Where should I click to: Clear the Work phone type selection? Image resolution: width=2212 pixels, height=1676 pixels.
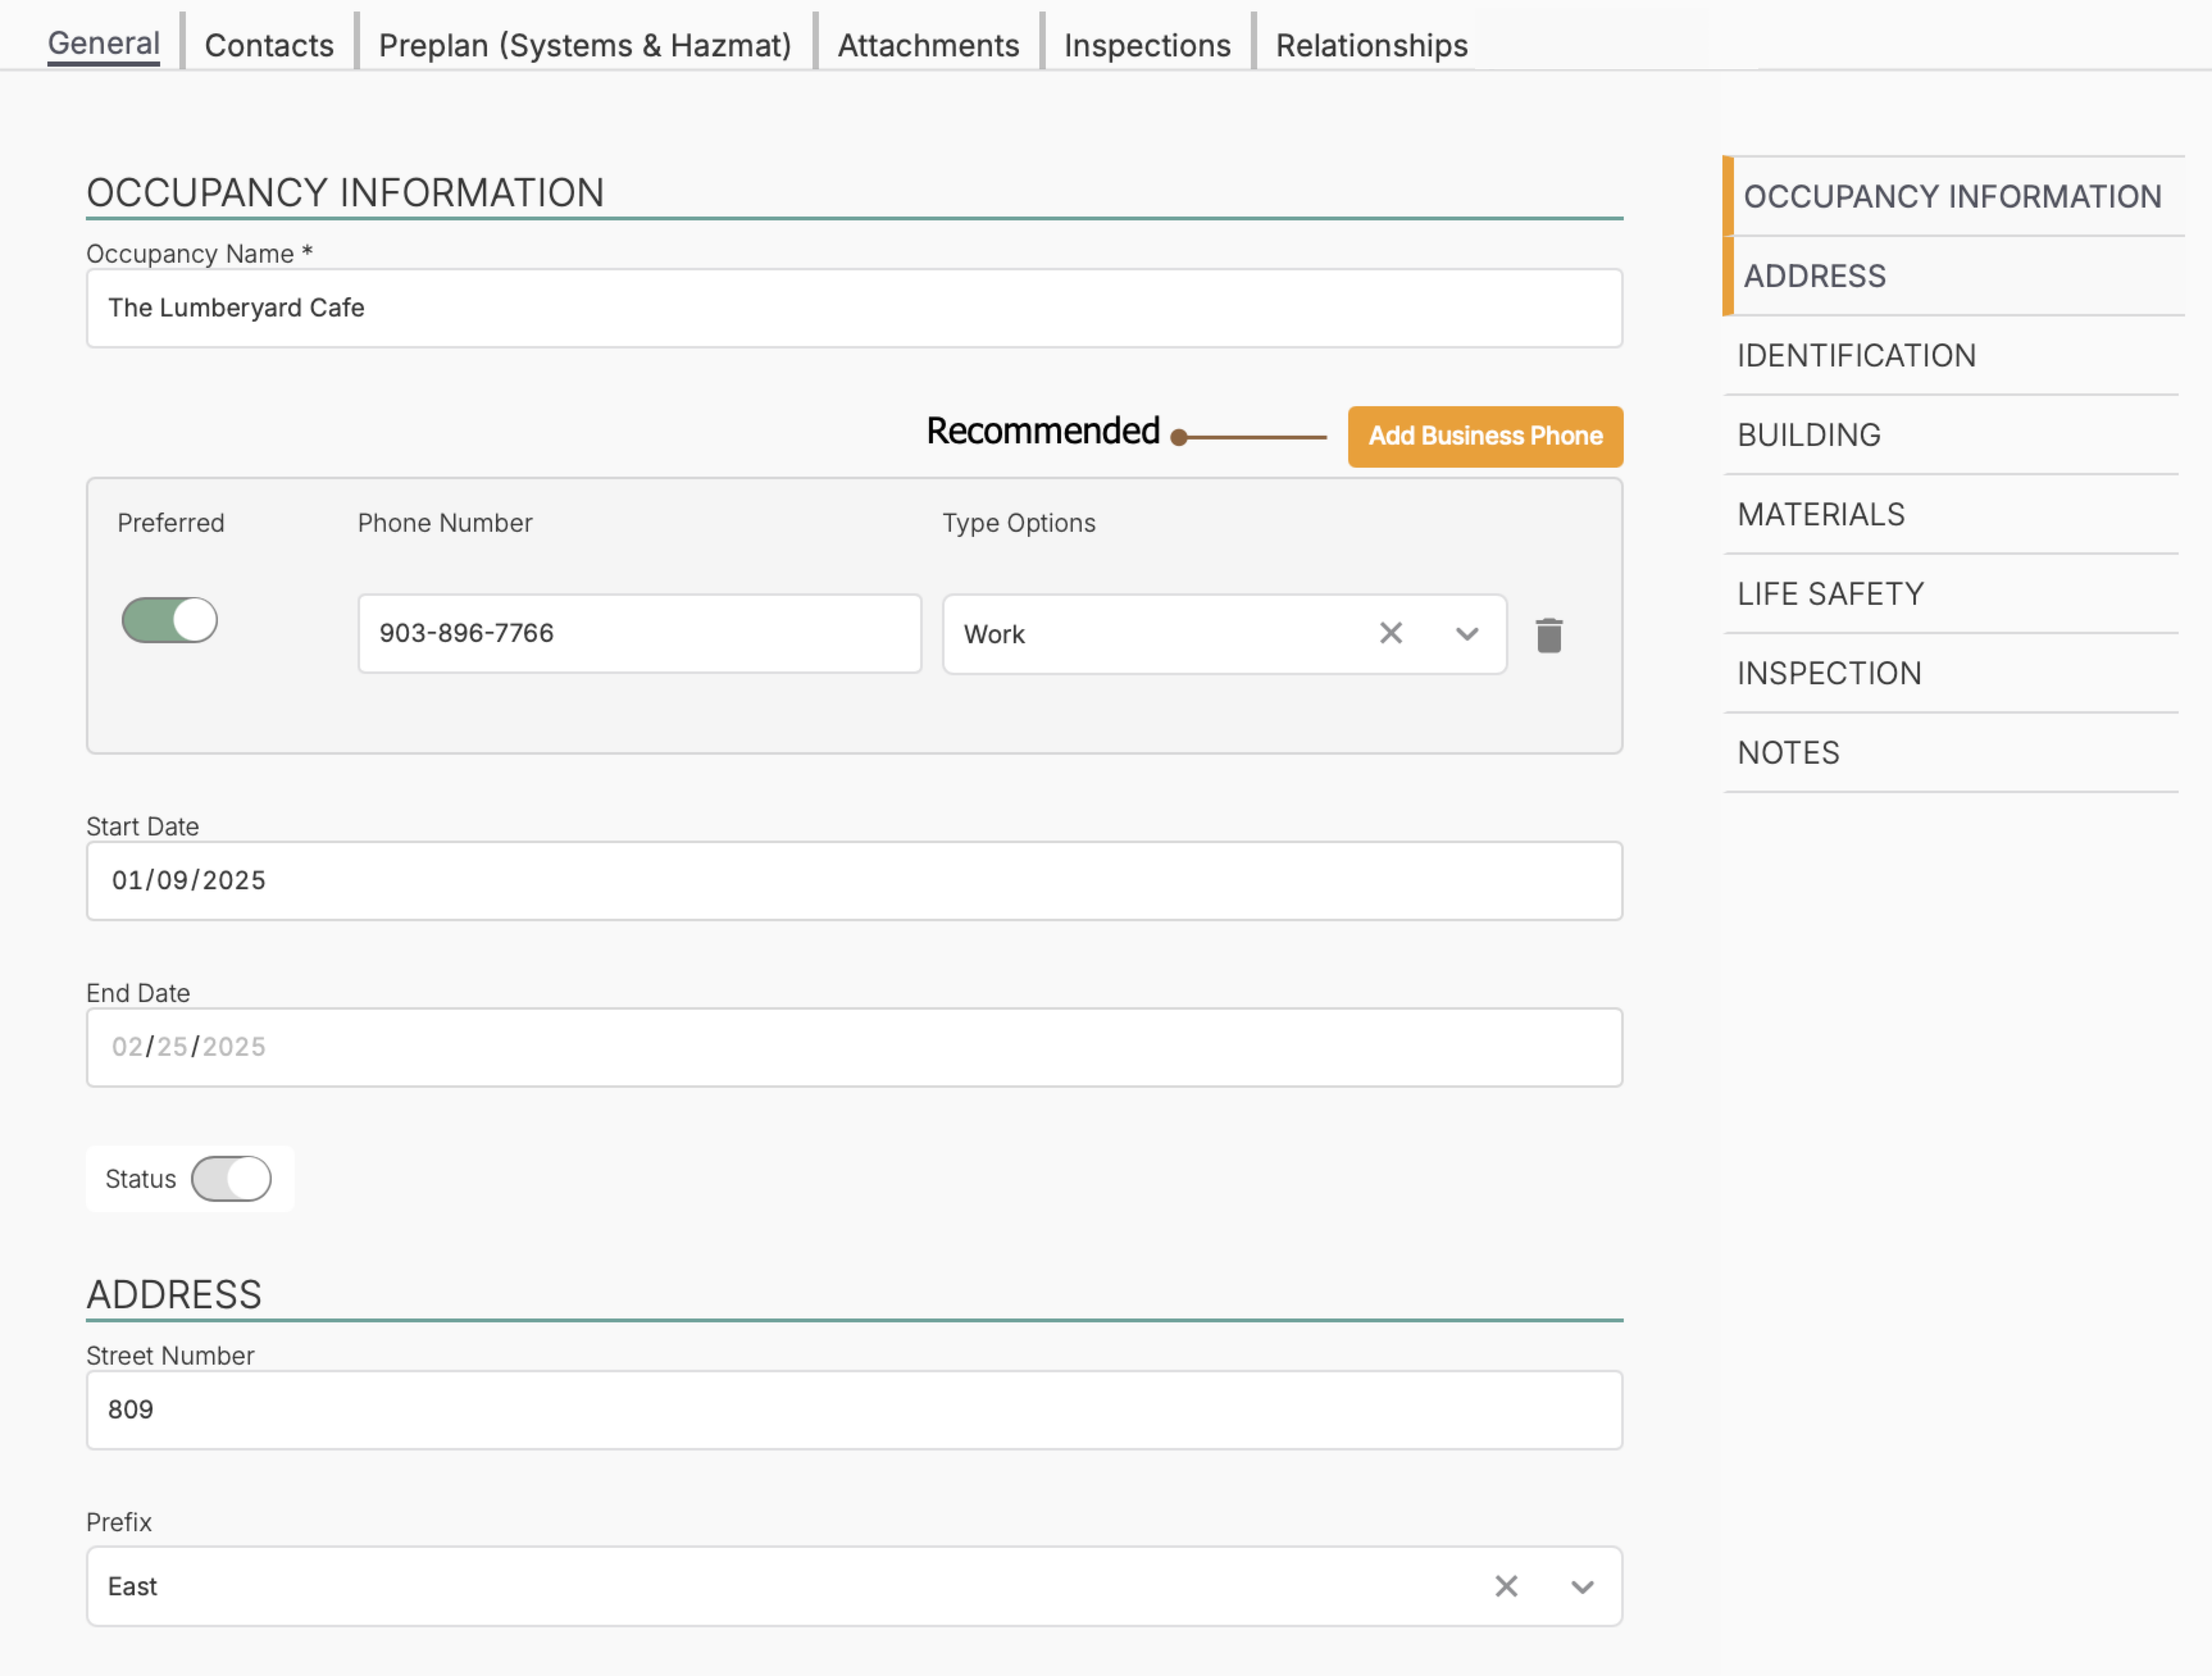1390,633
